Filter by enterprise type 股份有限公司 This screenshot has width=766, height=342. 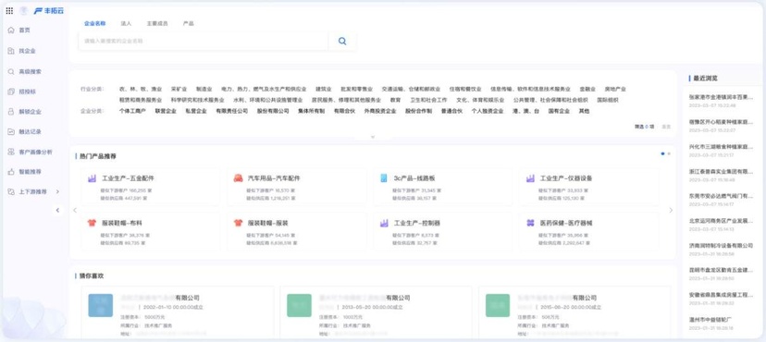[273, 111]
